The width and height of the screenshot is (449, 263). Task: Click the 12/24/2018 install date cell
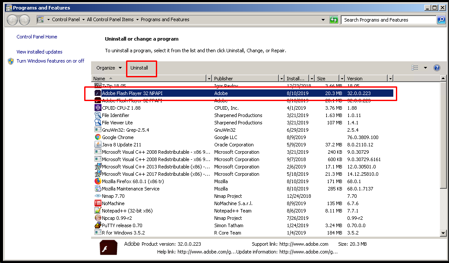pos(299,196)
